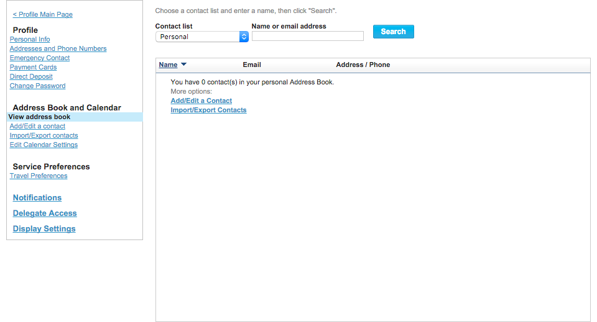
Task: Click the blue Search button
Action: point(393,32)
